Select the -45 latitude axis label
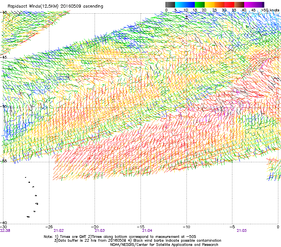Viewport: 281px width, 247px height. tap(3, 57)
